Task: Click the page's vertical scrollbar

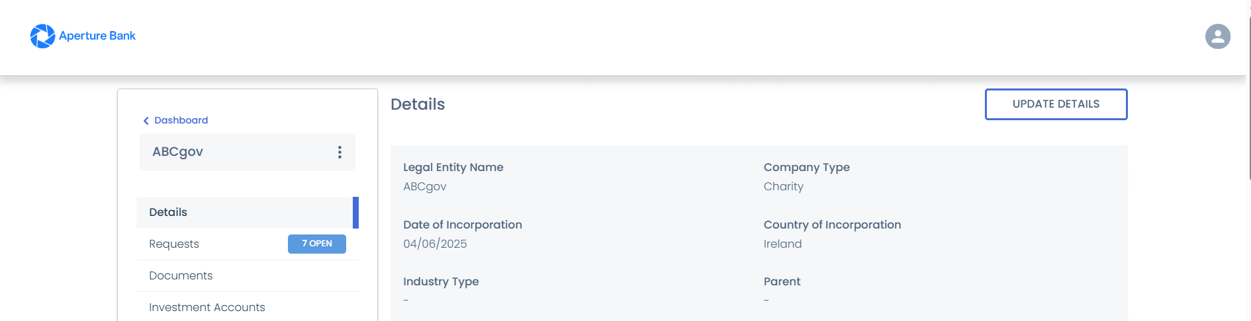Action: click(1248, 99)
